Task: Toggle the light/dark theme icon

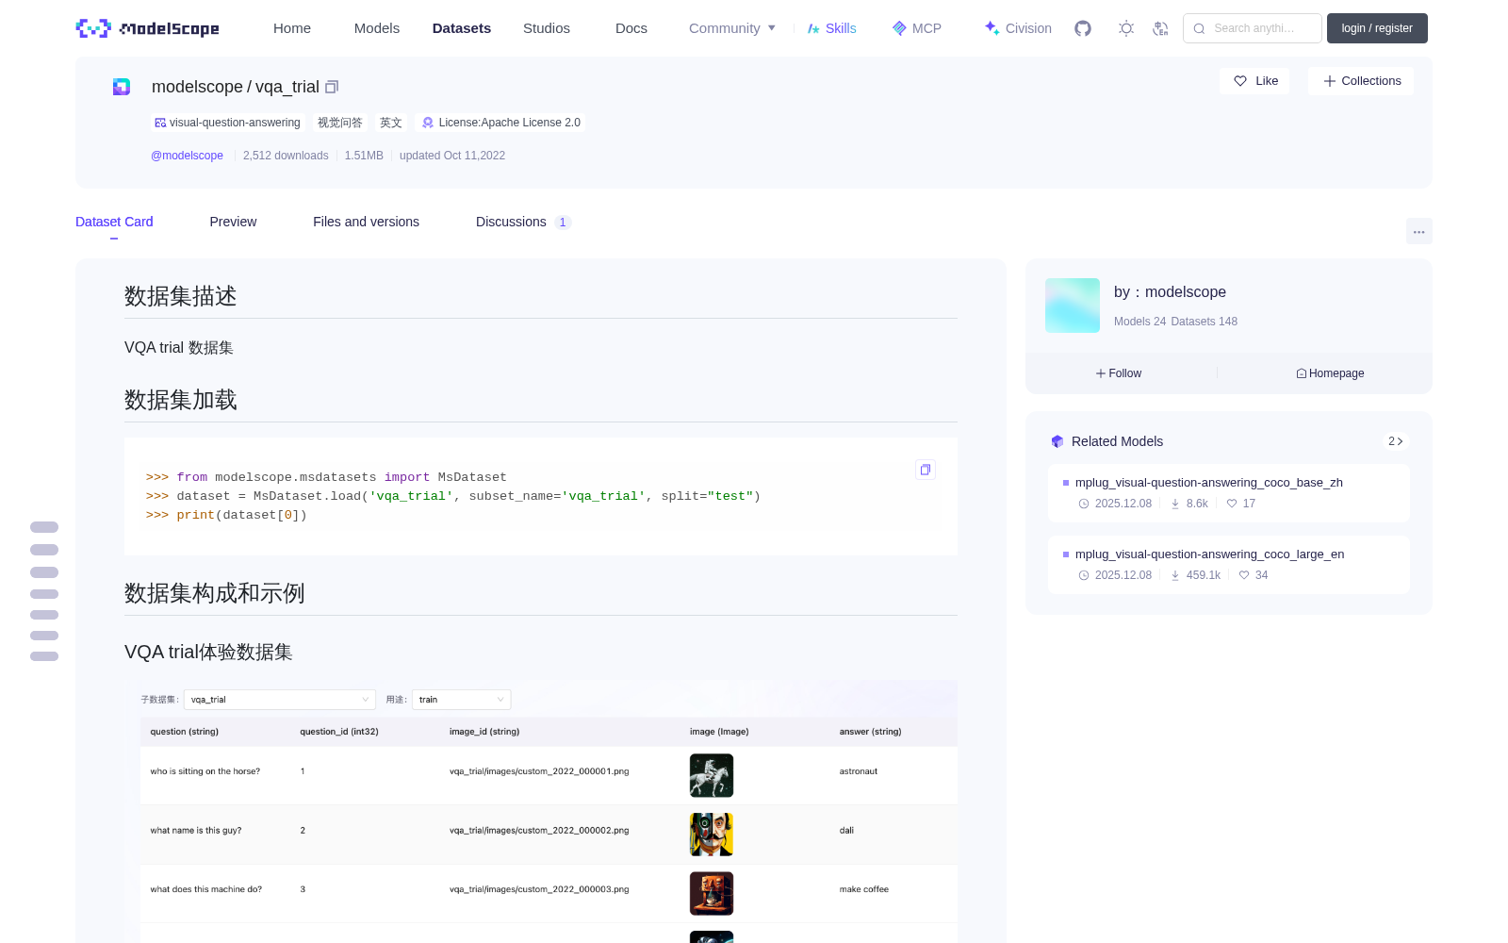Action: [x=1126, y=28]
